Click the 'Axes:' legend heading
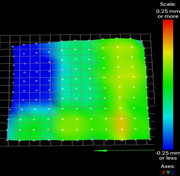 [168, 166]
